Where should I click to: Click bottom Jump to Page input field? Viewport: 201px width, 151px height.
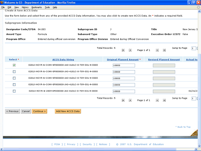pos(194,98)
